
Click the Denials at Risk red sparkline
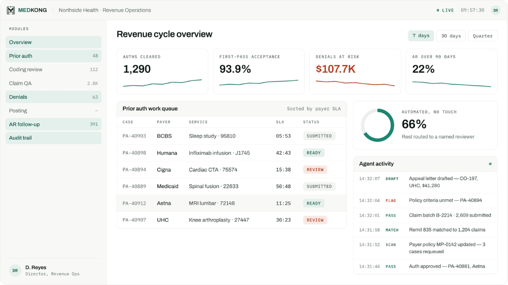coord(355,83)
